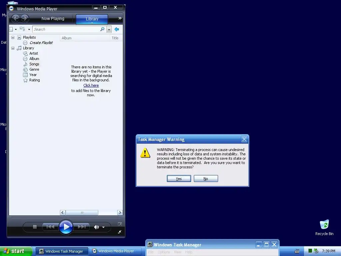This screenshot has height=256, width=341.
Task: Click the seek bar in Media Player
Action: click(66, 217)
